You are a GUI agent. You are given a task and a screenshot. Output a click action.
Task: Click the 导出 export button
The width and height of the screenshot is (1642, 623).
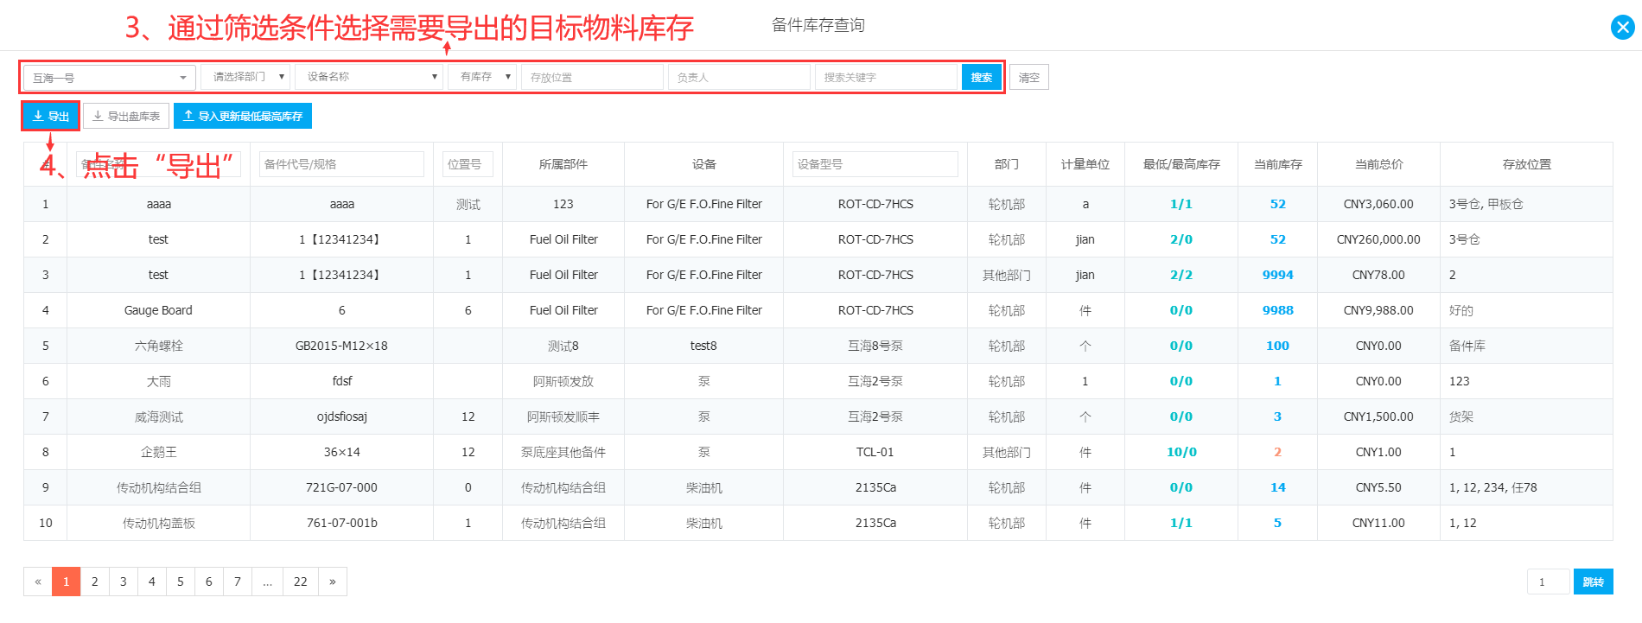(51, 116)
